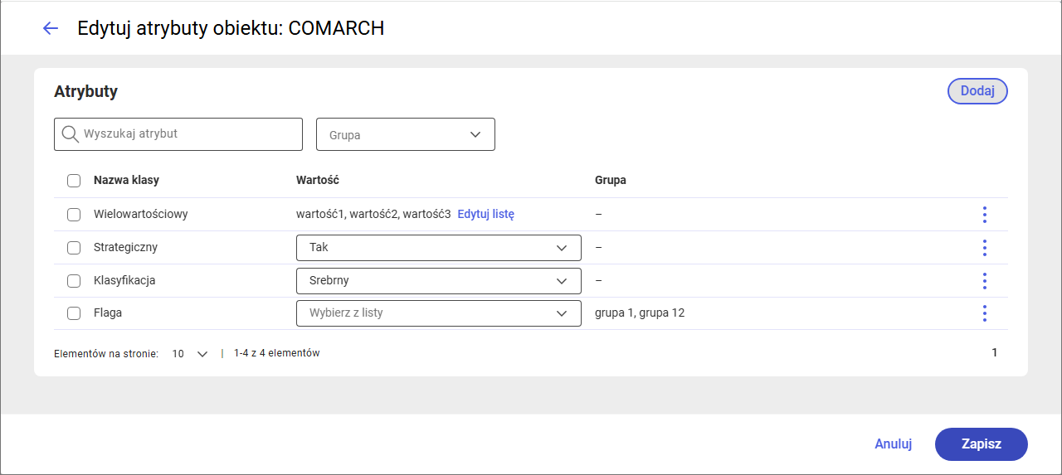Click inside the Wyszukaj atrybut search field

178,133
